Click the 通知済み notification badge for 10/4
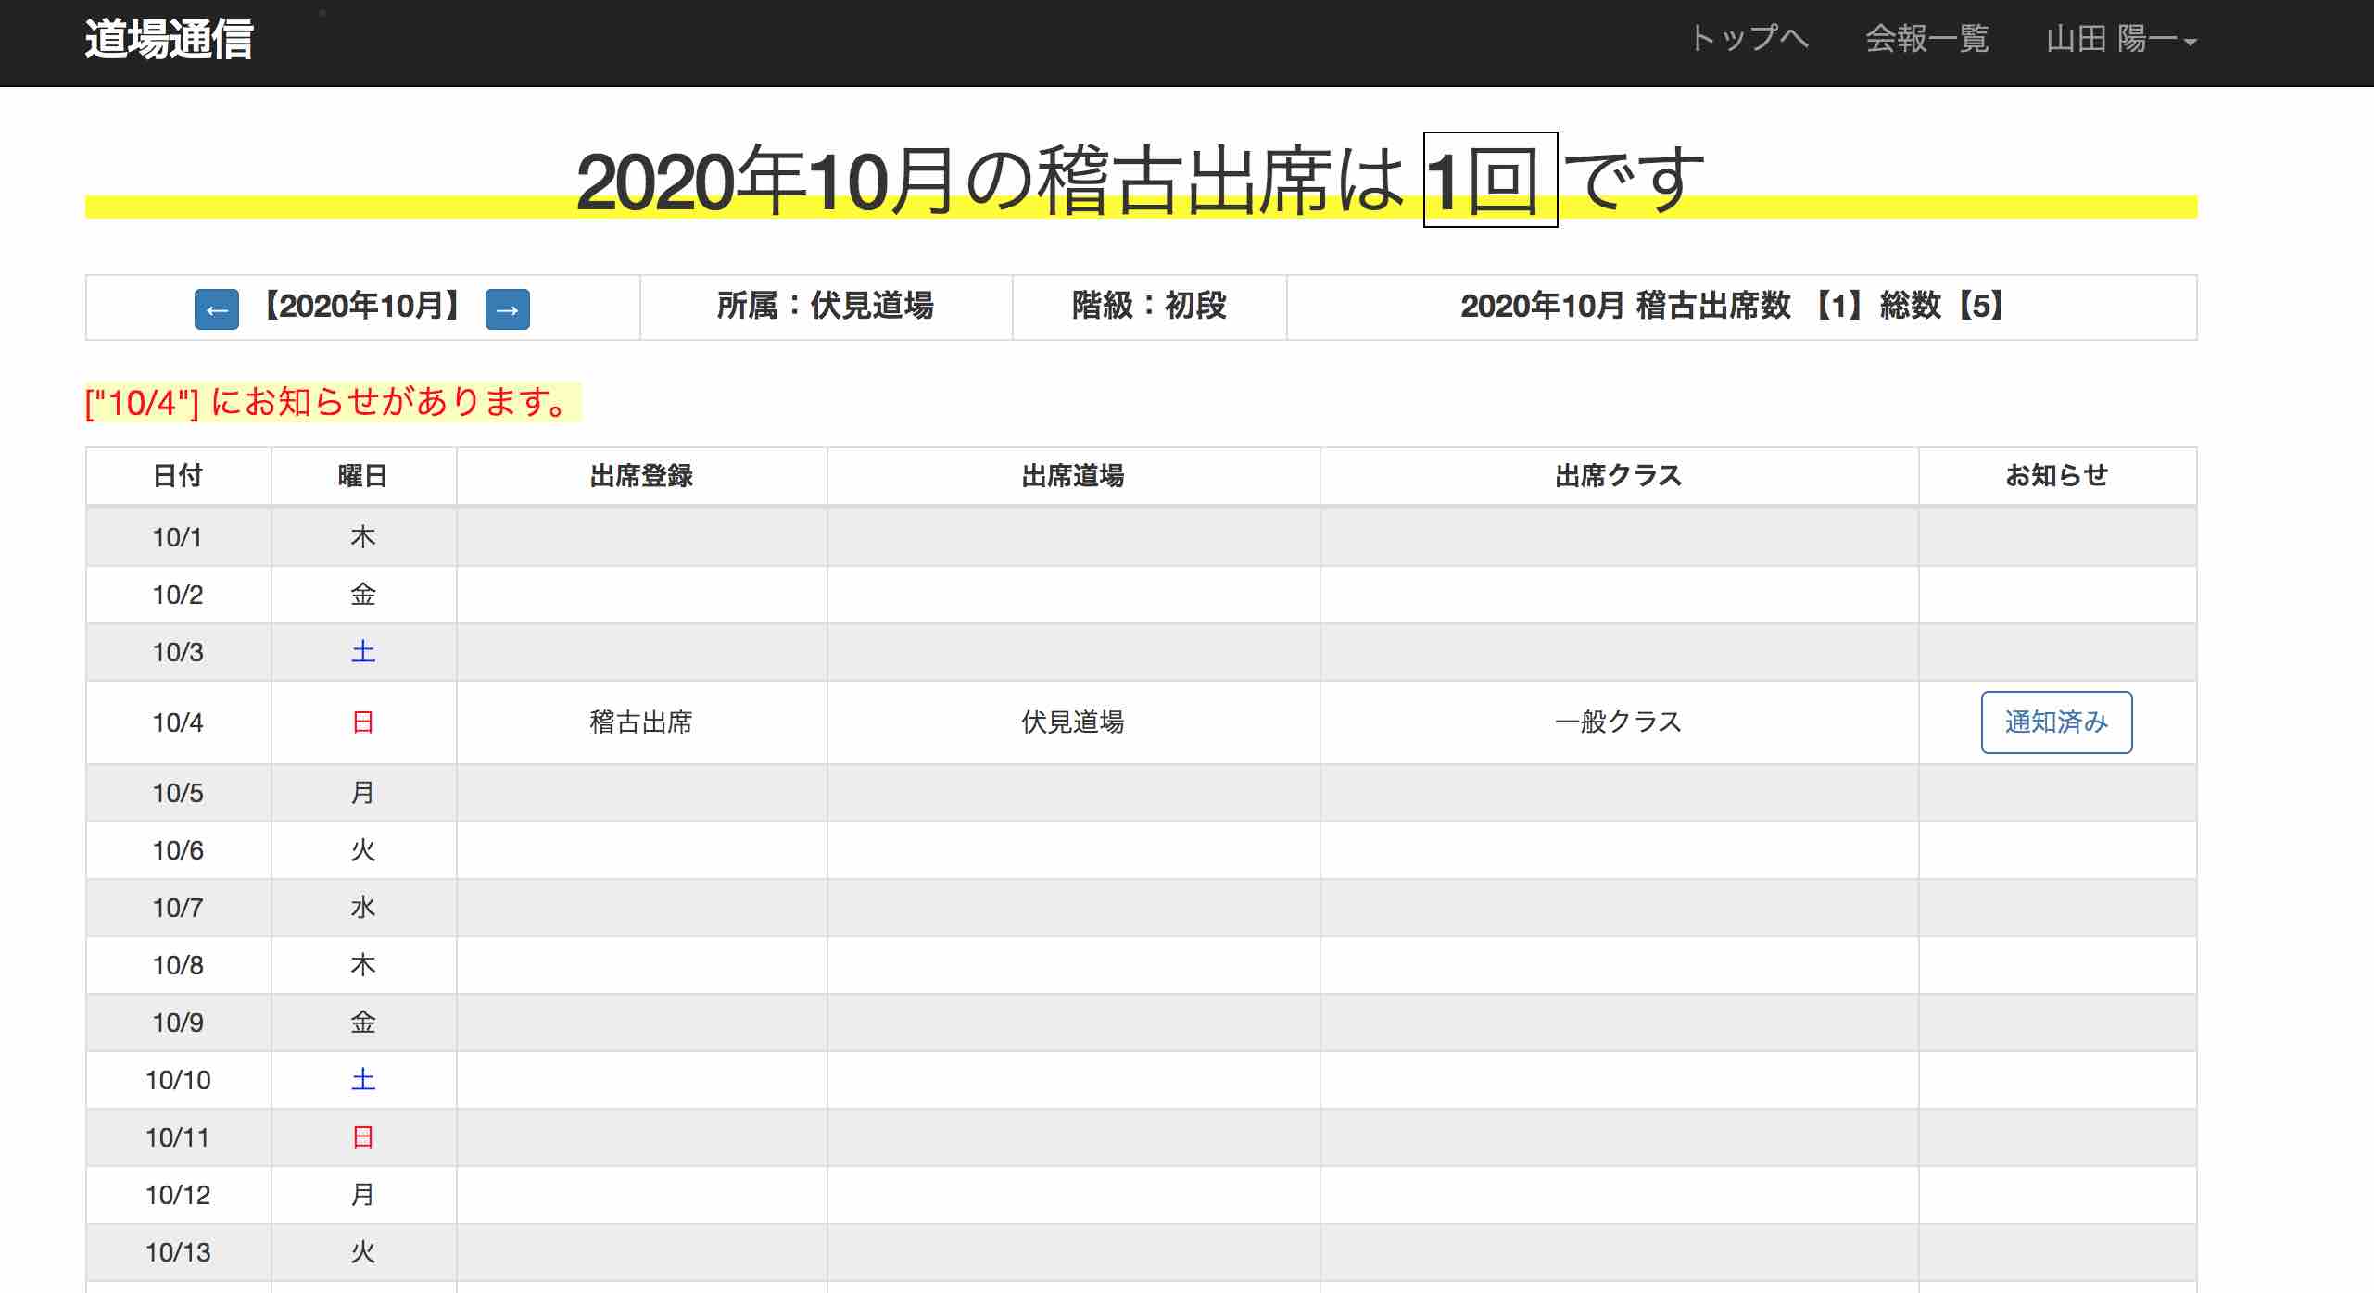This screenshot has width=2374, height=1293. pyautogui.click(x=2056, y=722)
